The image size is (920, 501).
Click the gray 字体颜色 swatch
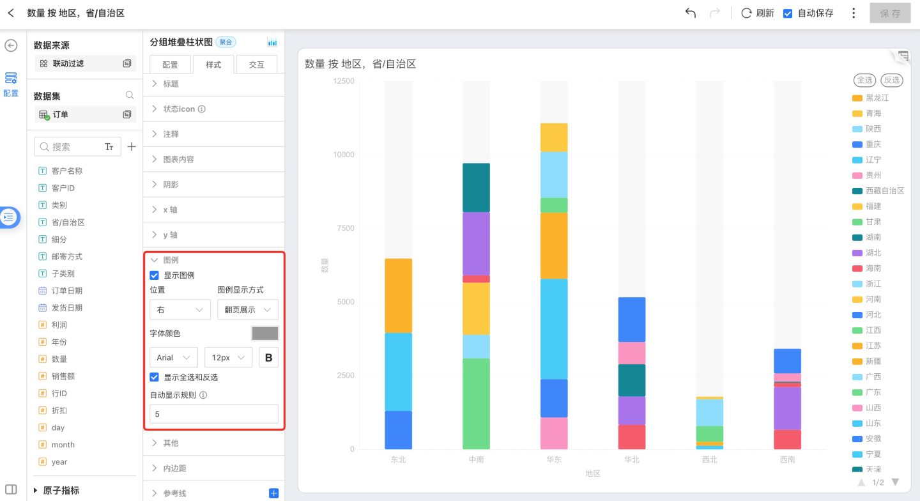[265, 334]
